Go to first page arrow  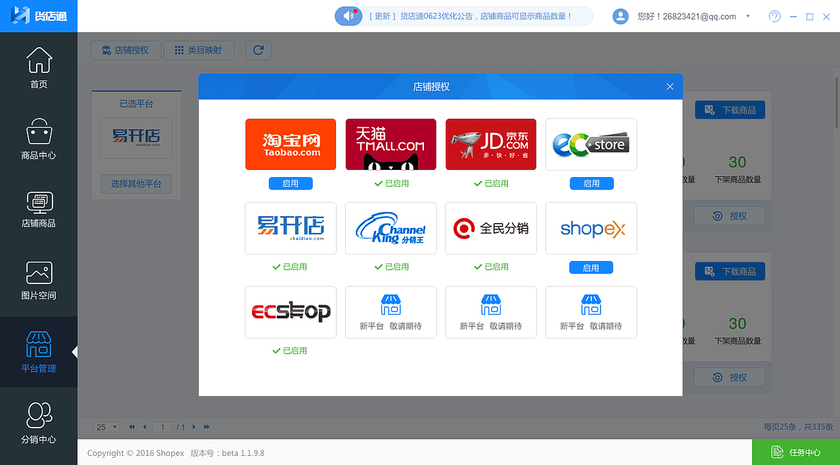(x=132, y=427)
